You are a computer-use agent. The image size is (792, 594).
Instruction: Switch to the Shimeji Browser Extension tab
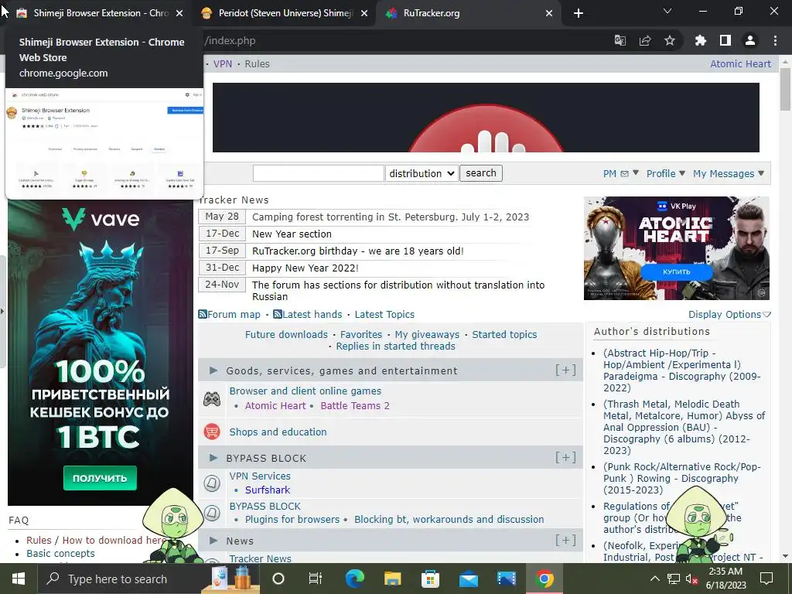[x=98, y=13]
